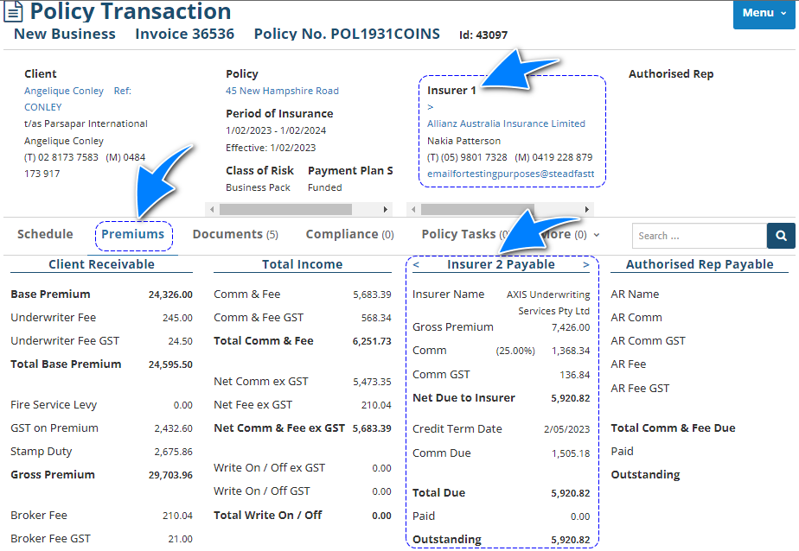Click the Authorised Rep Payable heading
Viewport: 799px width, 551px height.
pos(700,264)
